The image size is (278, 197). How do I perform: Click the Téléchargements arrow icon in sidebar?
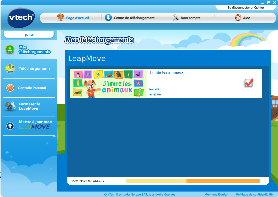tap(10, 68)
